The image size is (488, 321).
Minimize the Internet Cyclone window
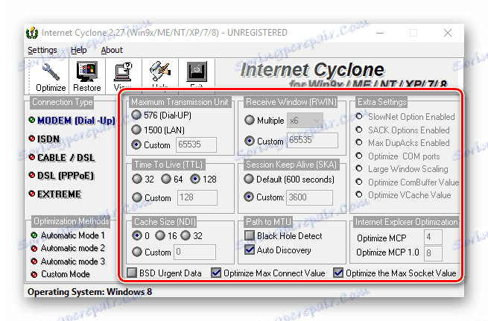380,33
